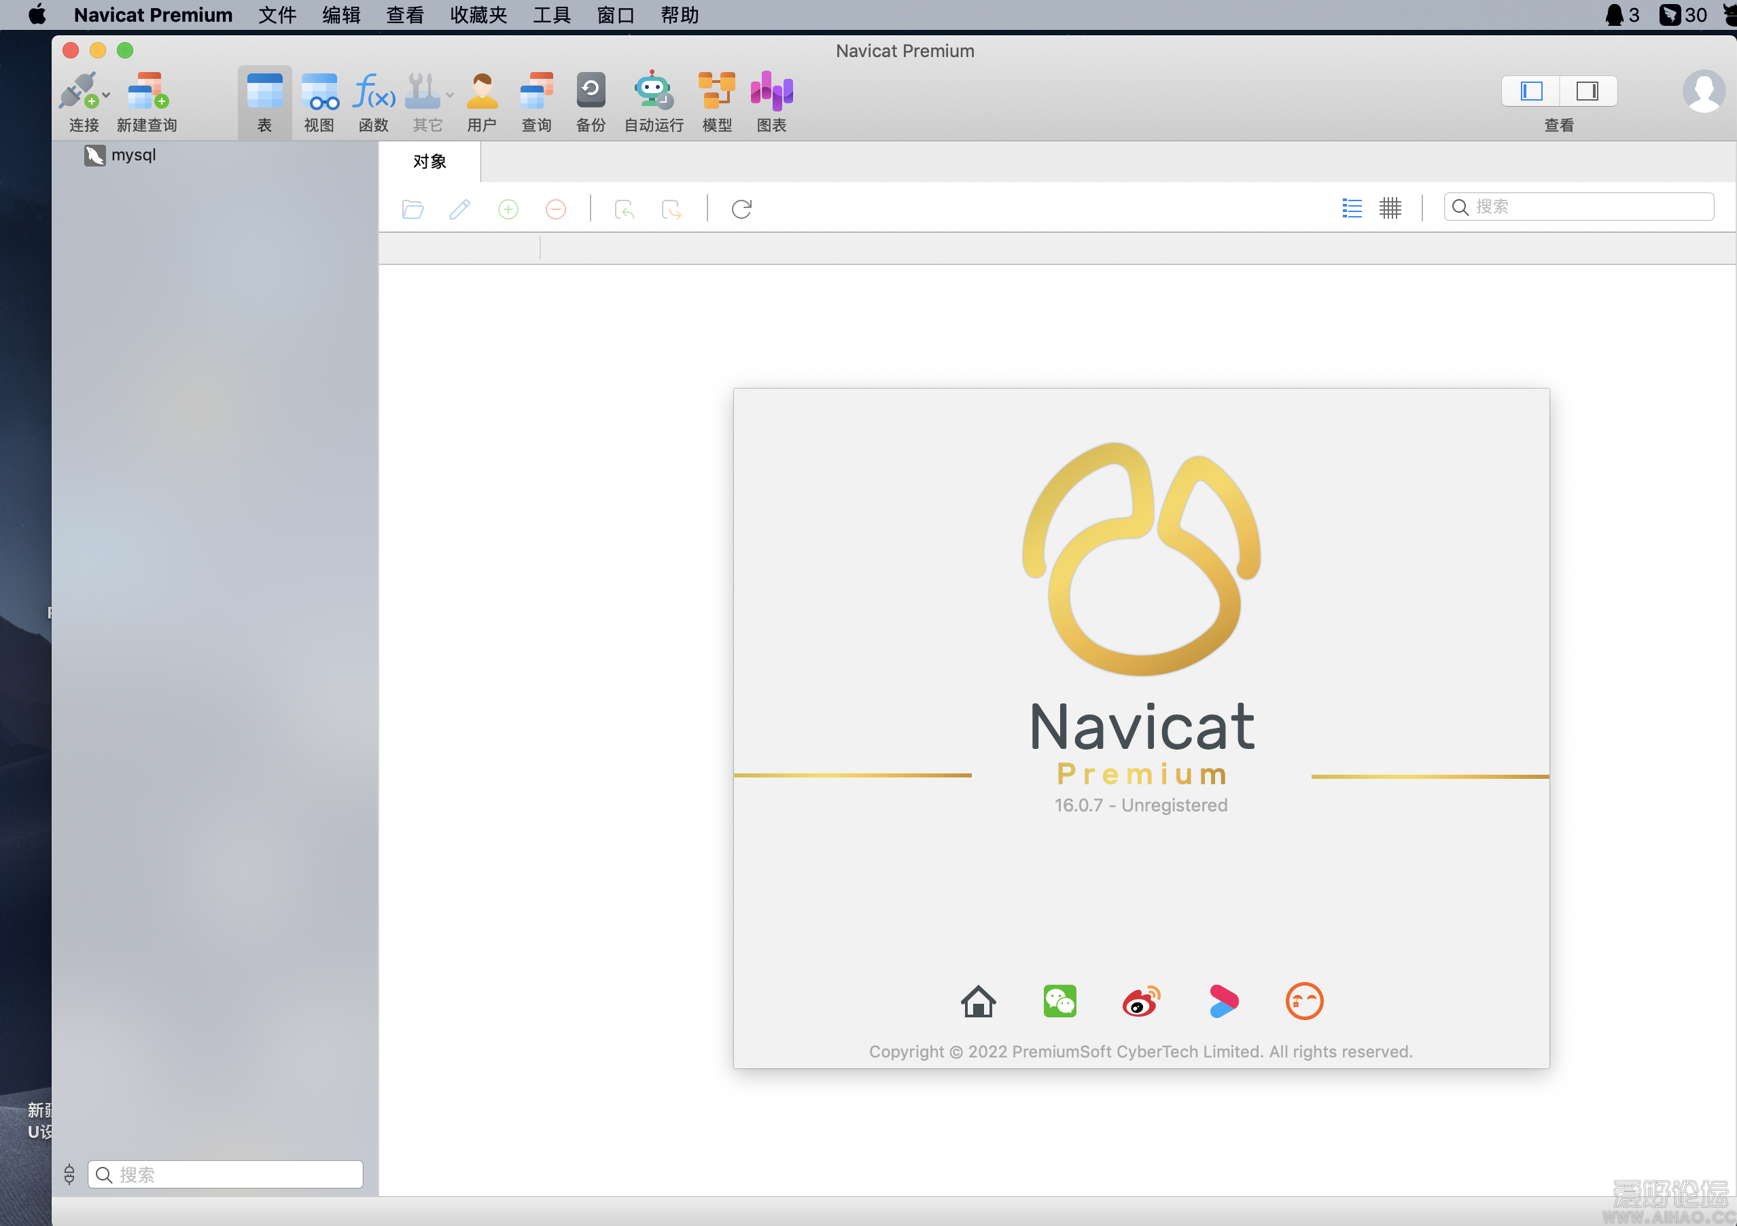Click the sidebar connection filter icon

click(69, 1174)
